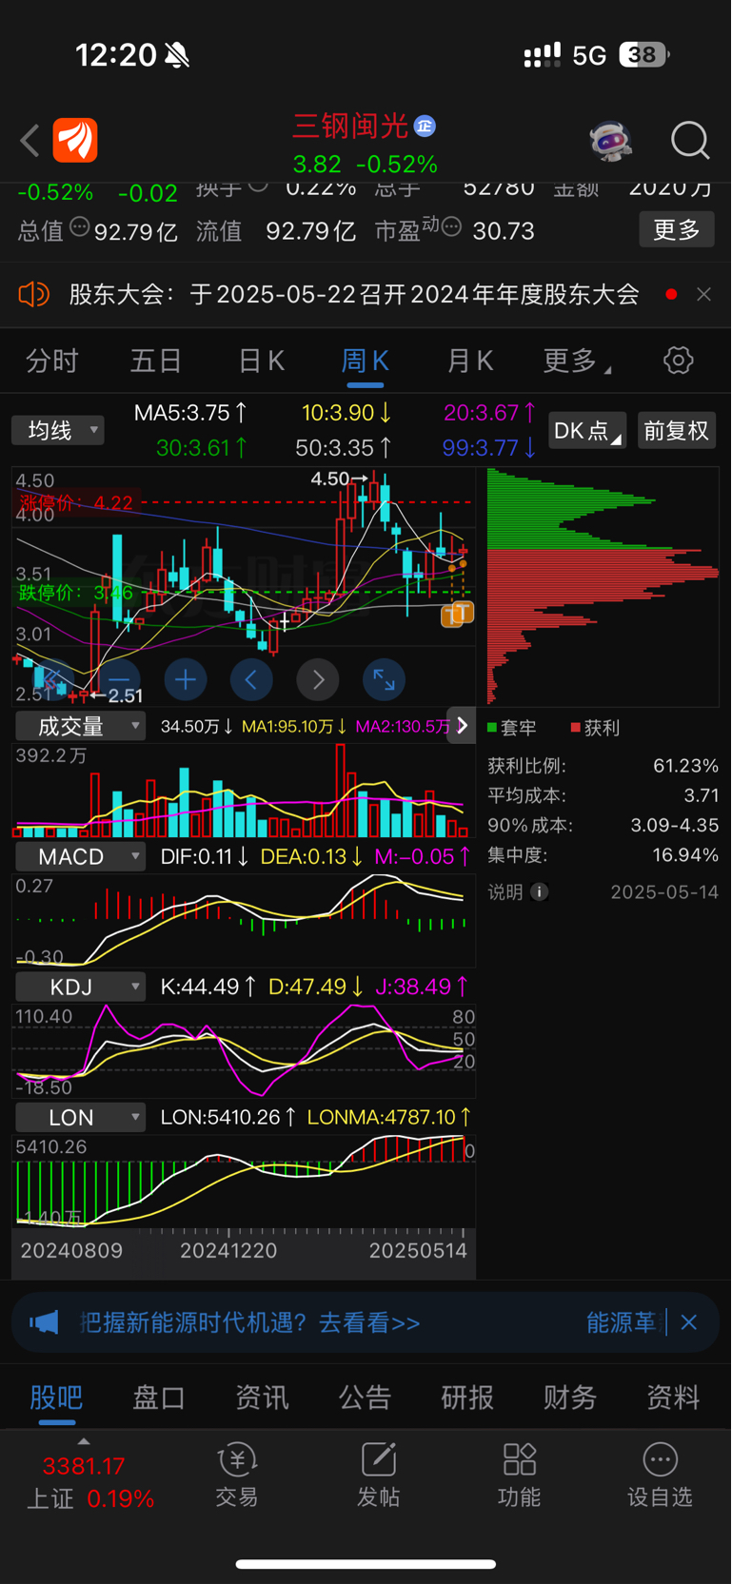Image resolution: width=732 pixels, height=1584 pixels.
Task: Close the energy promo banner
Action: (x=689, y=1322)
